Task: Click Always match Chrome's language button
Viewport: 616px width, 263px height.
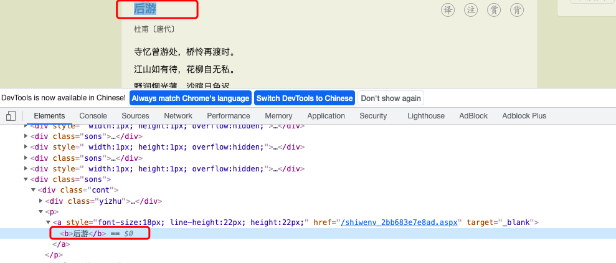Action: [191, 98]
